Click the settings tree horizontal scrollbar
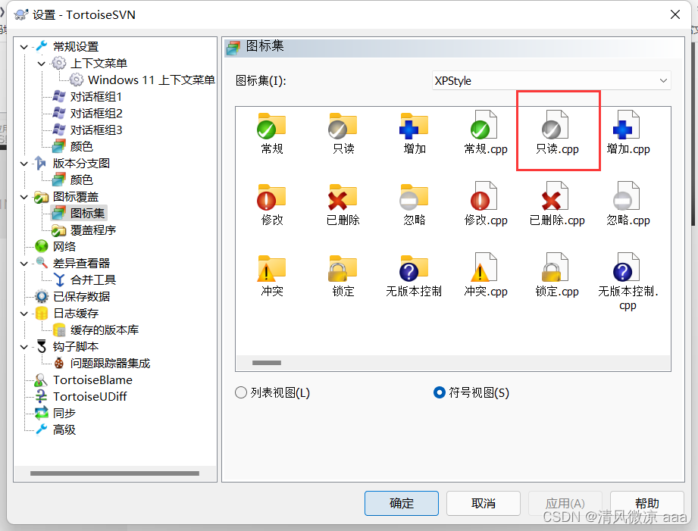The image size is (698, 531). click(114, 473)
